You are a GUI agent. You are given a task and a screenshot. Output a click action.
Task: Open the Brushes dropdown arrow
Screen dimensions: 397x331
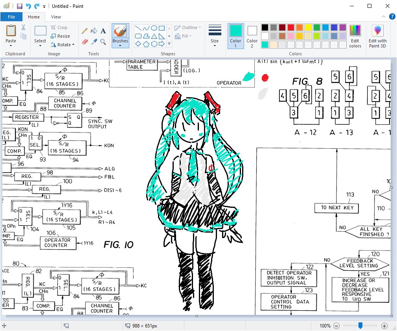click(x=120, y=46)
